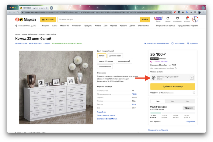Open Продавайте на Маркете header link
Screen dimensions: 213x142
(188, 25)
